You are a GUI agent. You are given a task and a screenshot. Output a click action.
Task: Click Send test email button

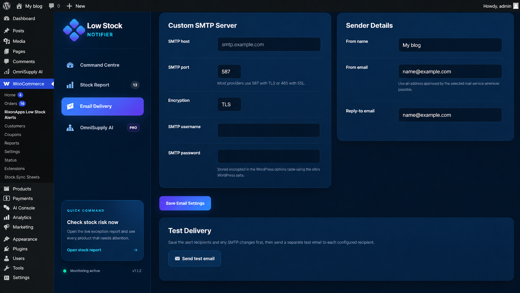pyautogui.click(x=195, y=258)
